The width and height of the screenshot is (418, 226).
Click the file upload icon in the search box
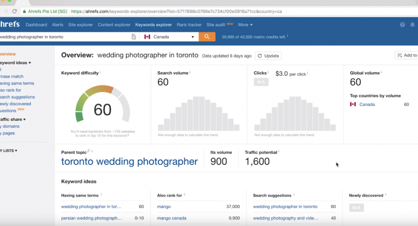click(x=133, y=37)
